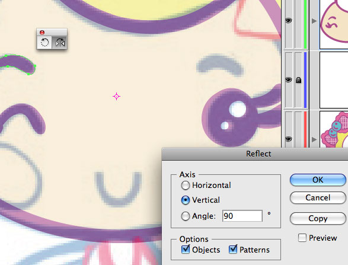The image size is (348, 265).
Task: Click the top layer's face thumbnail
Action: (x=334, y=24)
